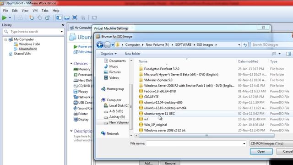Click the green Power On play icon in toolbar

[x=4, y=17]
